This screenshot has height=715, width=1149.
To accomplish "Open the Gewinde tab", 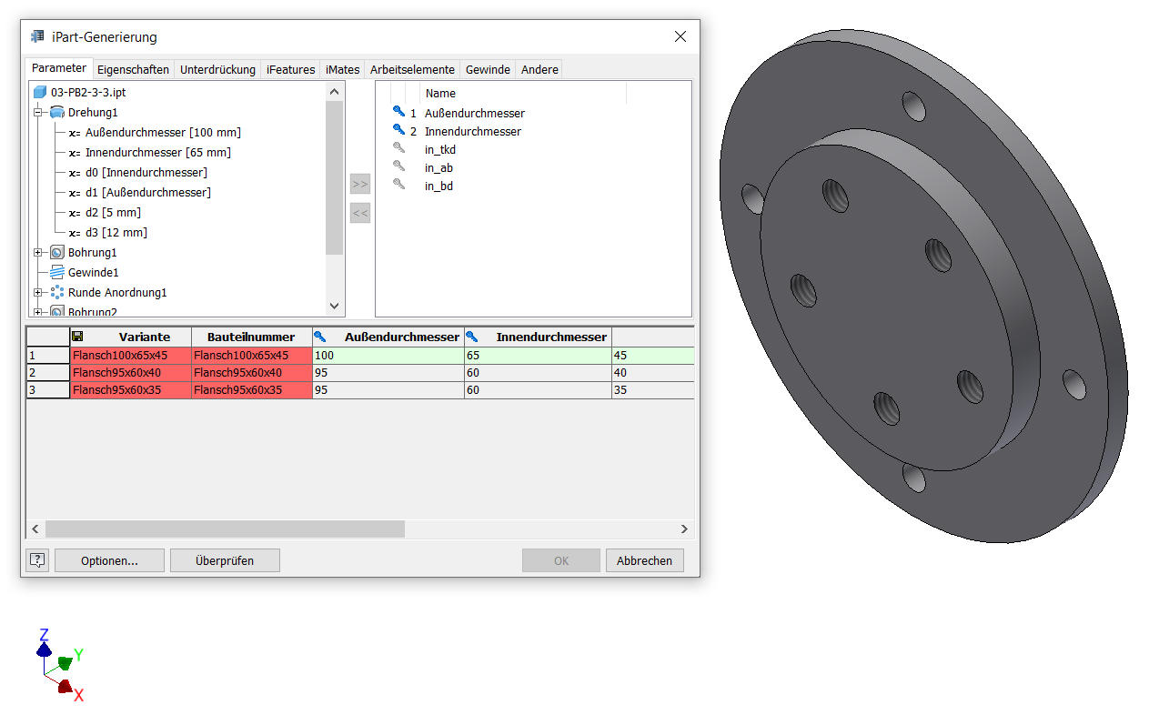I will (x=488, y=69).
